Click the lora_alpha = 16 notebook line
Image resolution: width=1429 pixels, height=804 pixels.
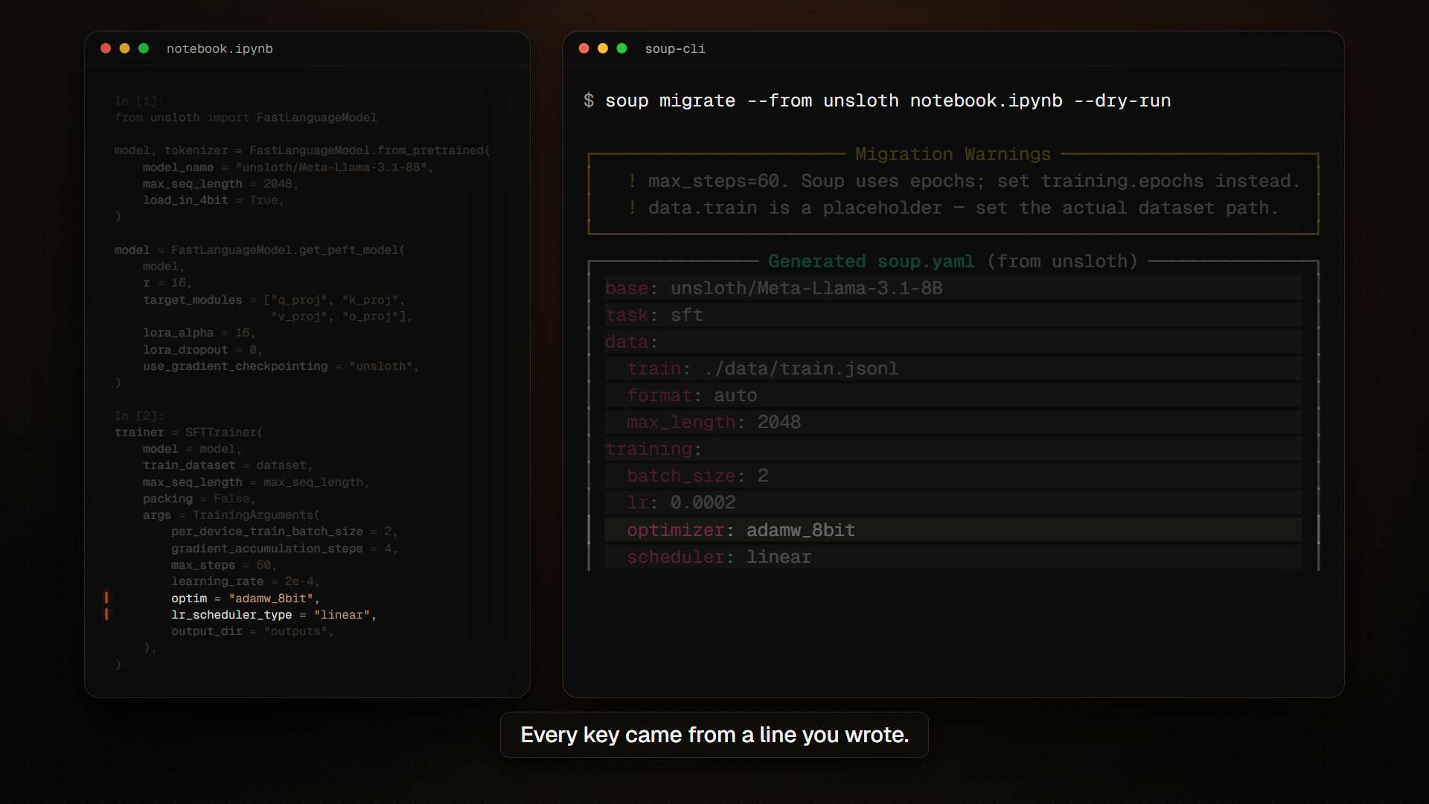[199, 333]
